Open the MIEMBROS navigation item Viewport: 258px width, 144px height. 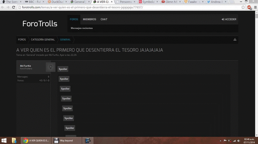(x=89, y=19)
